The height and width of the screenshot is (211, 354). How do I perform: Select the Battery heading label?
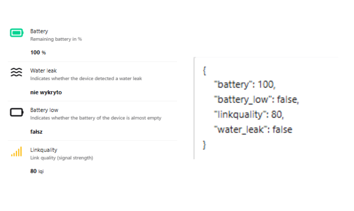coord(39,31)
